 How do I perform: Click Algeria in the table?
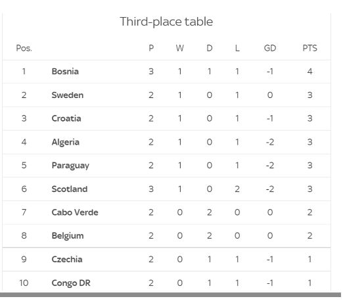65,142
